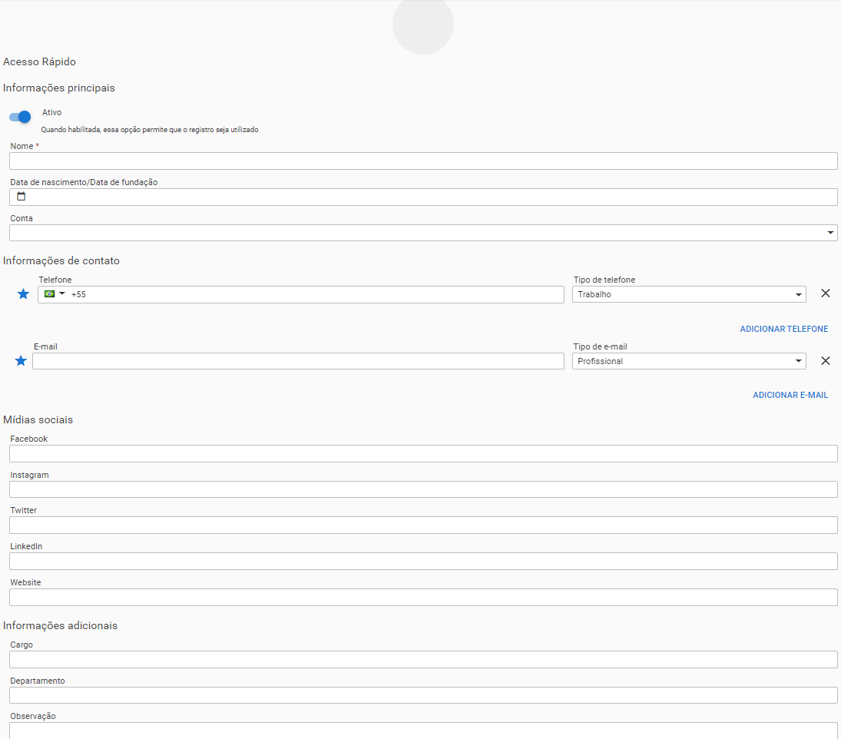The height and width of the screenshot is (739, 841).
Task: Click the LinkedIn input field
Action: [x=423, y=561]
